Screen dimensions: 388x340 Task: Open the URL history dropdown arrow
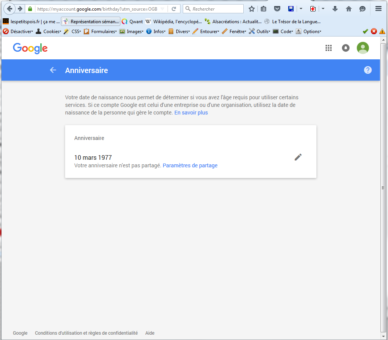click(163, 9)
